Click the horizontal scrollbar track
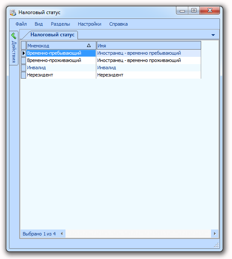 click(x=138, y=233)
